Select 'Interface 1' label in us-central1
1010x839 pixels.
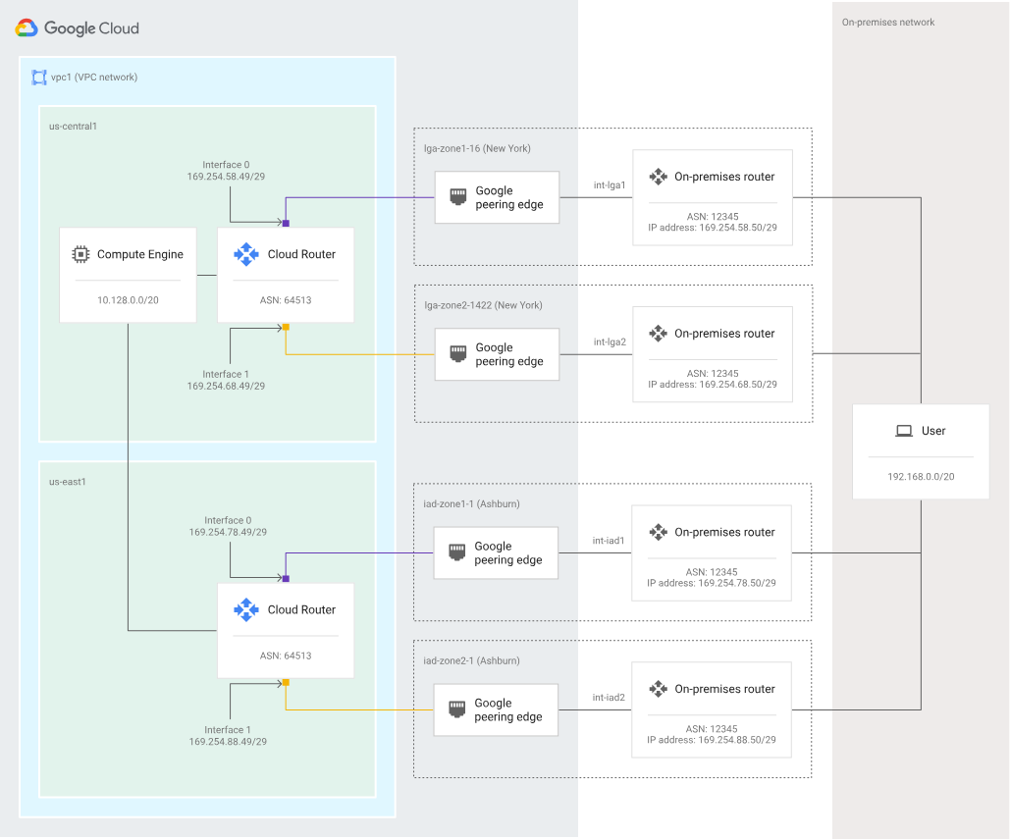point(226,374)
